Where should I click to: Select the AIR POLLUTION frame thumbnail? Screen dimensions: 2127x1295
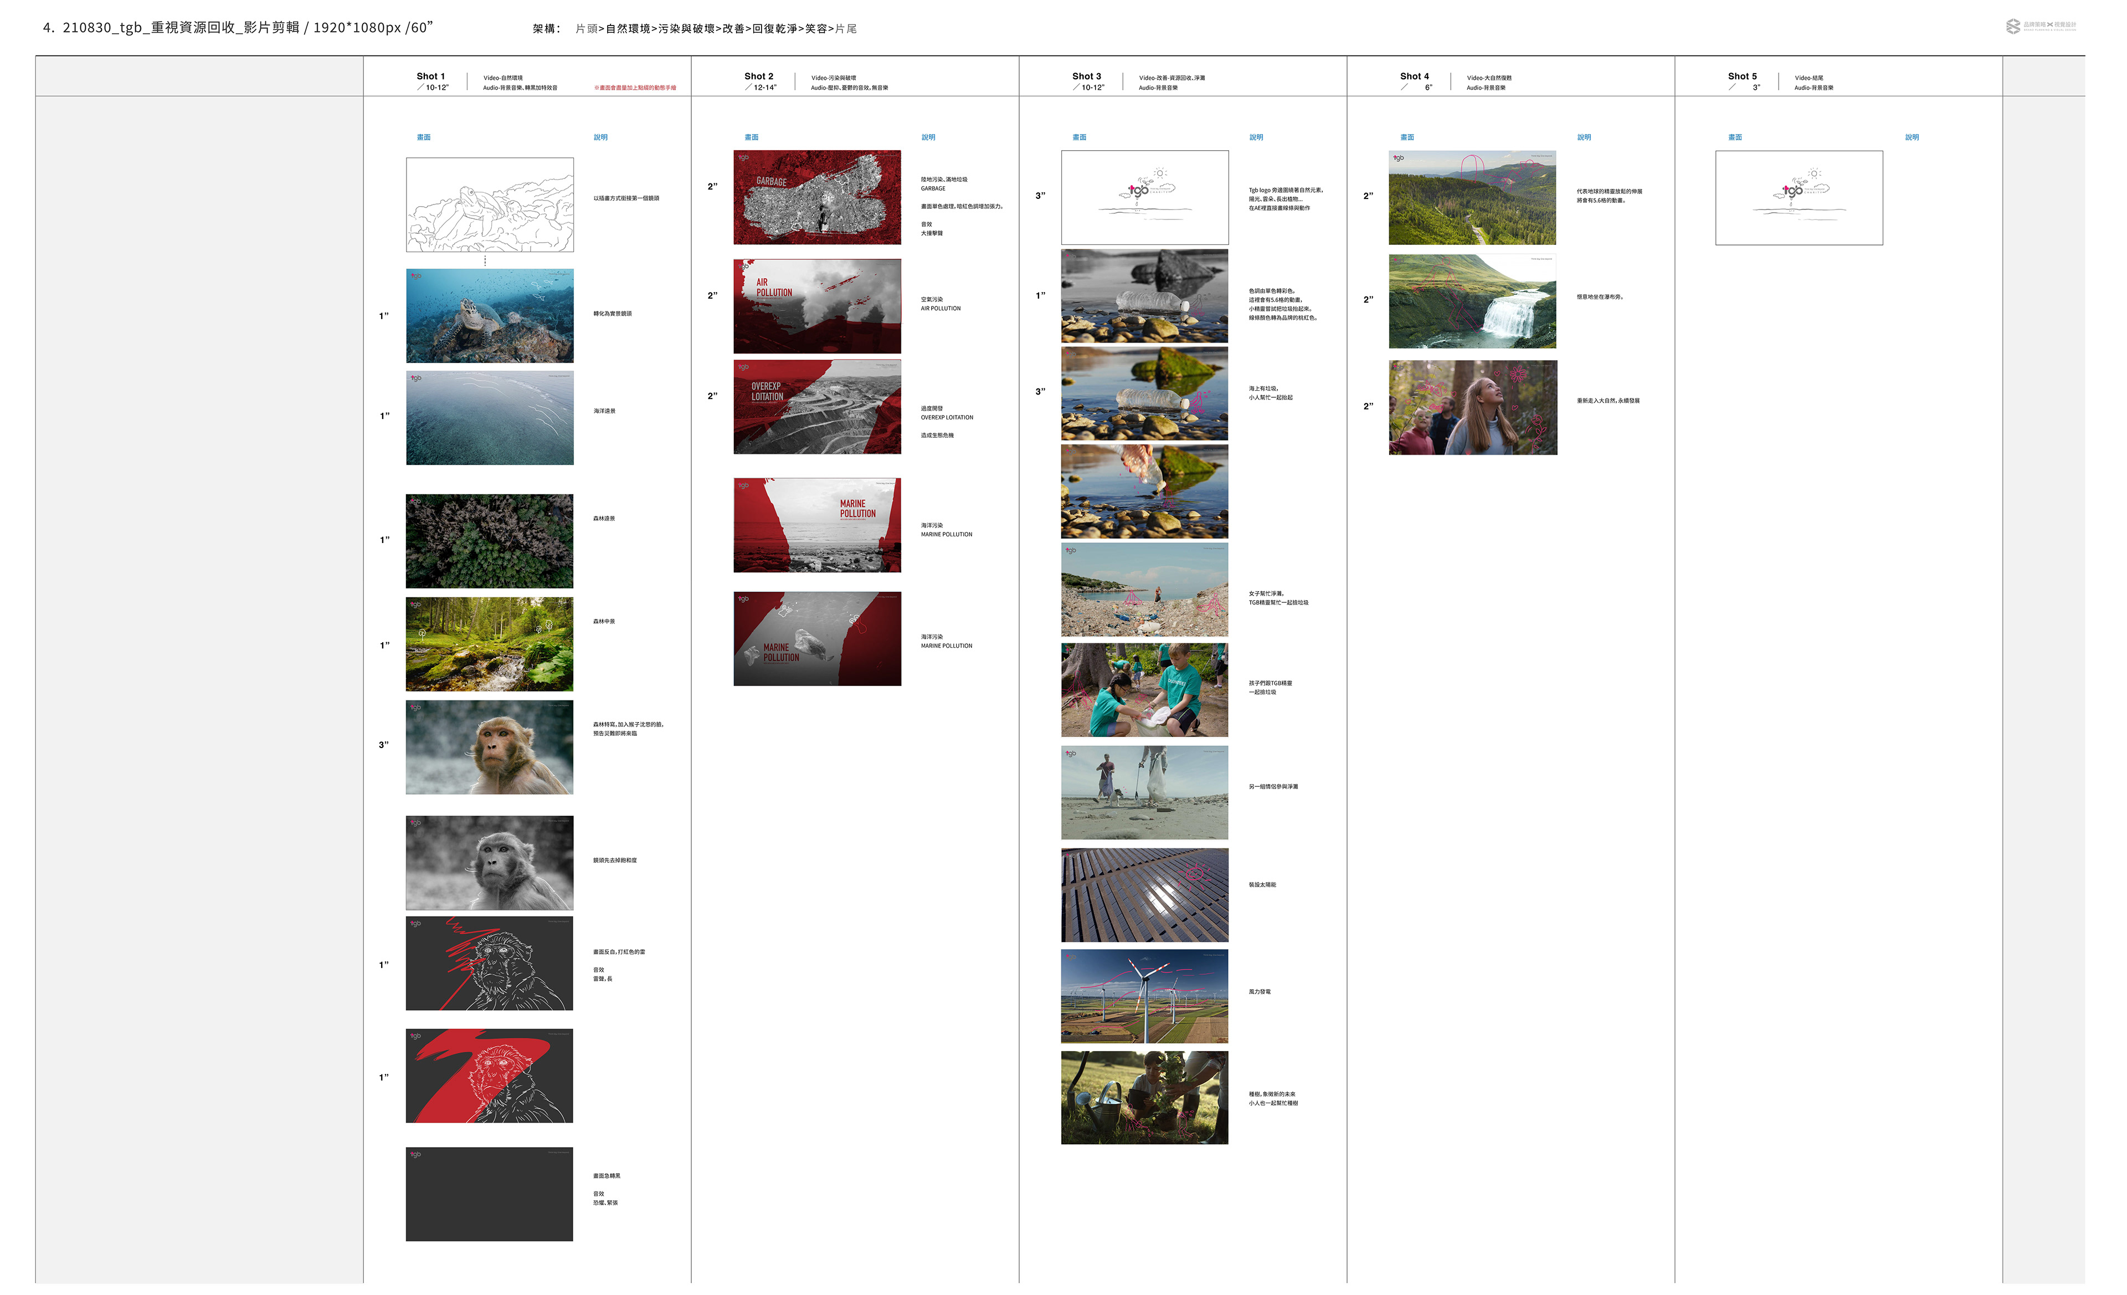[816, 306]
